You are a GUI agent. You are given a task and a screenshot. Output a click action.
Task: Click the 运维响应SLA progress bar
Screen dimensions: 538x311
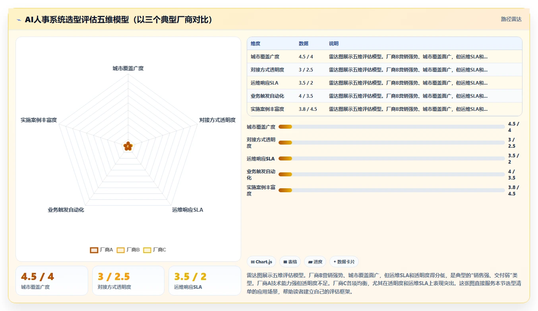point(391,158)
